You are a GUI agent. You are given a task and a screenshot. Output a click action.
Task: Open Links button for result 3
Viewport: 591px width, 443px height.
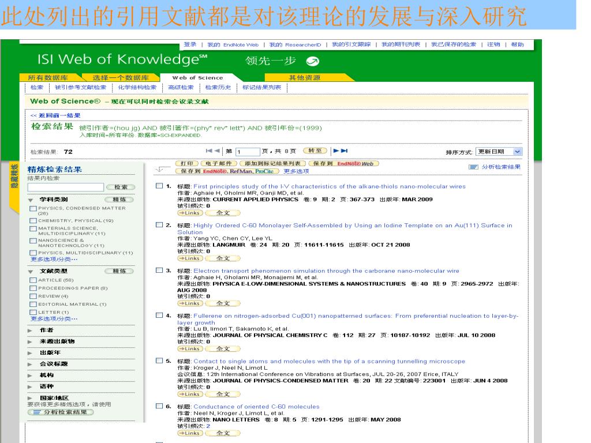(190, 303)
